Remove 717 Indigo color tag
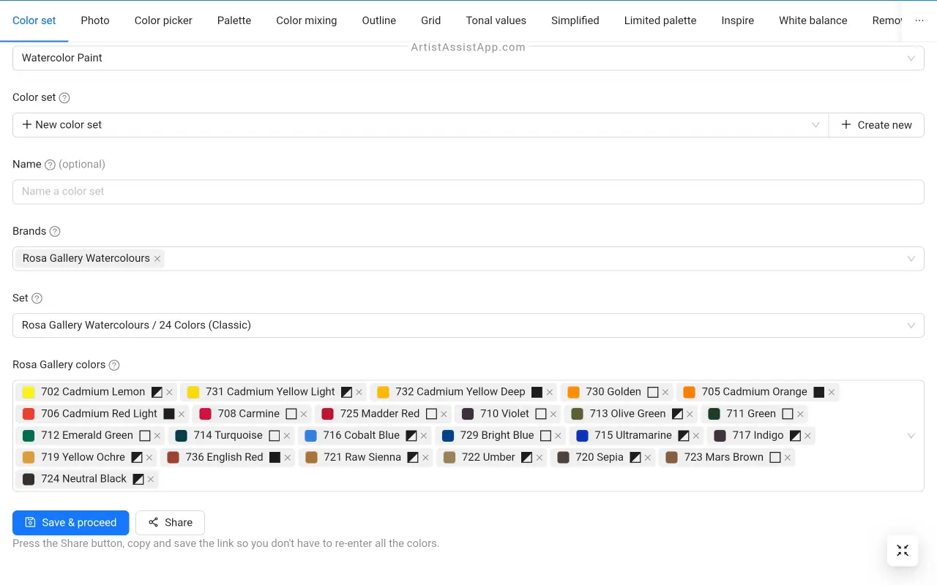The image size is (937, 585). pos(807,436)
